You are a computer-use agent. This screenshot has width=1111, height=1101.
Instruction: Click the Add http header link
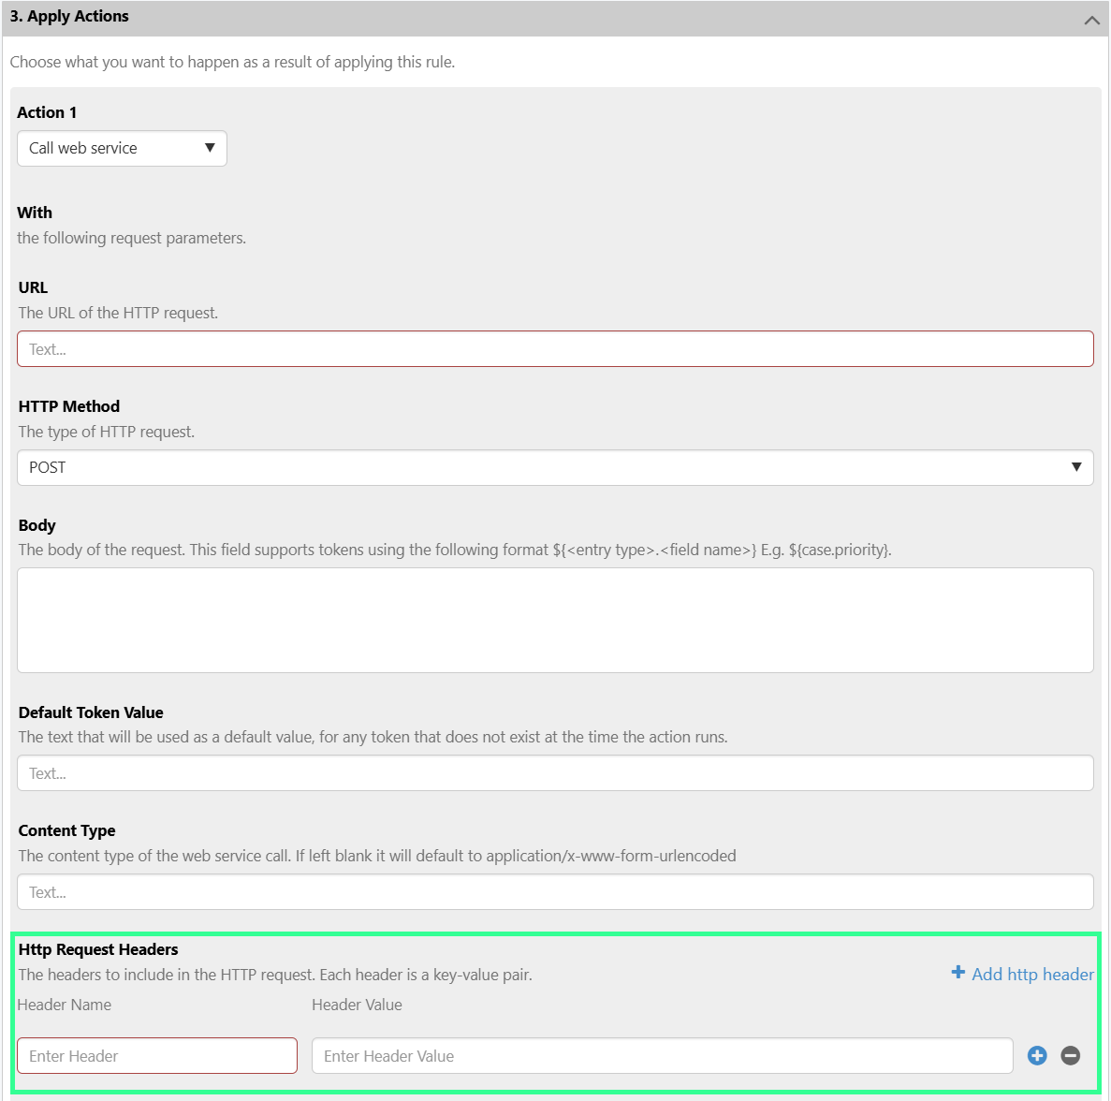tap(1031, 974)
